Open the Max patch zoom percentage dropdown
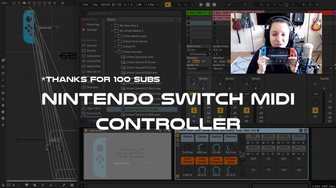Image resolution: width=336 pixels, height=188 pixels. point(4,3)
